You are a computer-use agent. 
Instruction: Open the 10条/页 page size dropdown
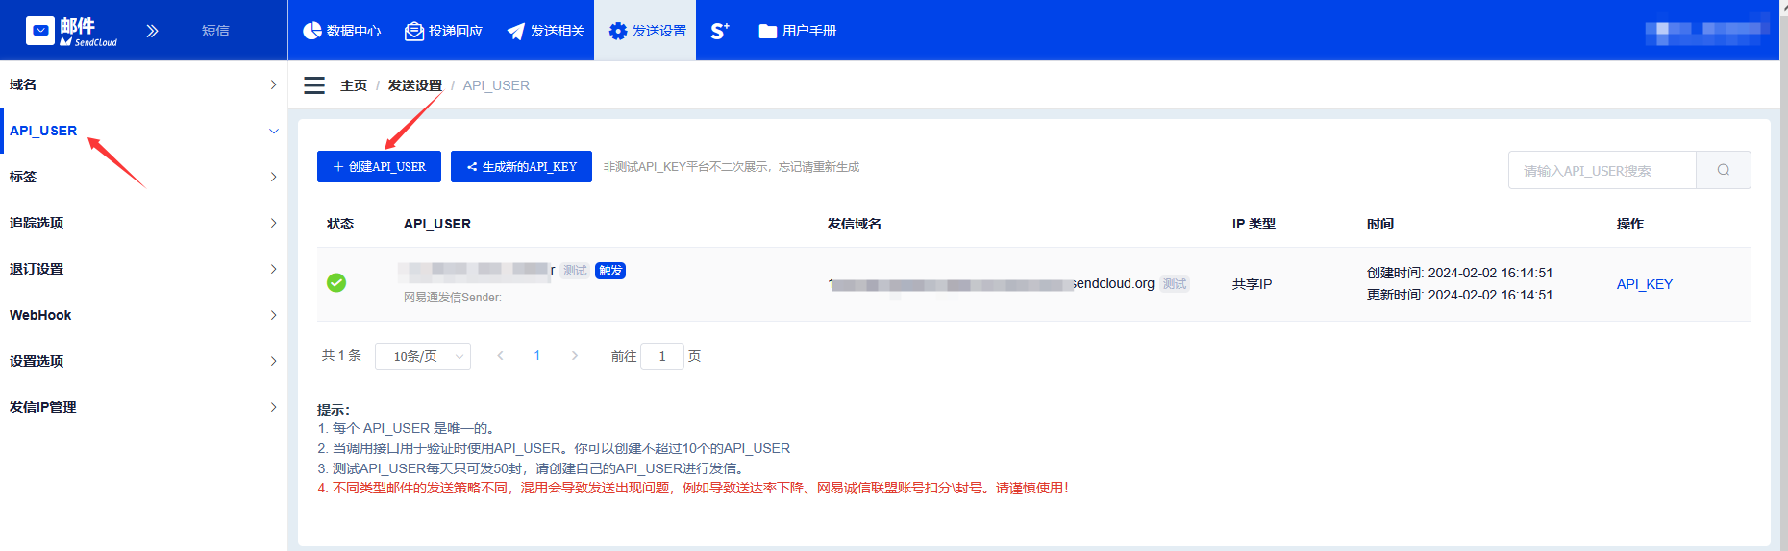click(423, 356)
